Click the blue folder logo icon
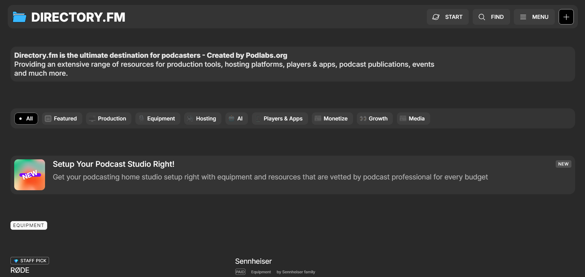The height and width of the screenshot is (277, 585). (x=19, y=17)
